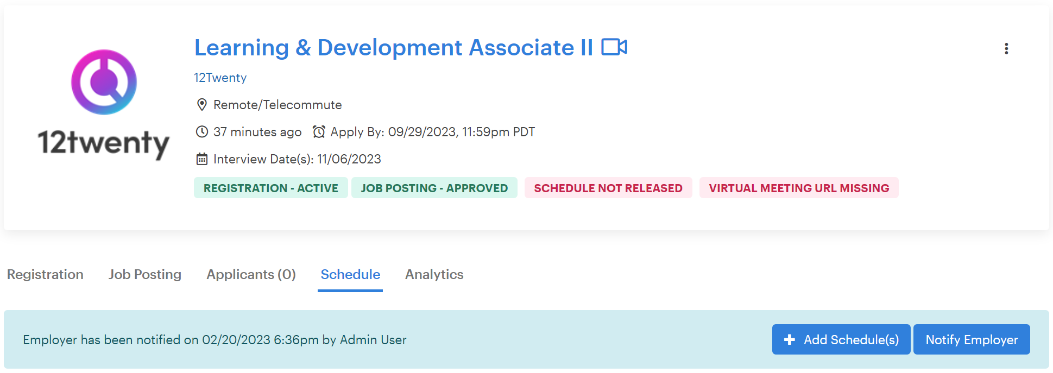
Task: Open the Applicants (0) tab
Action: pos(251,274)
